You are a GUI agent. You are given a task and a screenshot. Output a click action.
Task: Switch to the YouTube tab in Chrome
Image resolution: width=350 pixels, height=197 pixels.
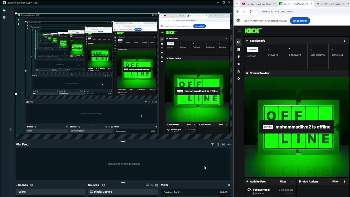[259, 4]
